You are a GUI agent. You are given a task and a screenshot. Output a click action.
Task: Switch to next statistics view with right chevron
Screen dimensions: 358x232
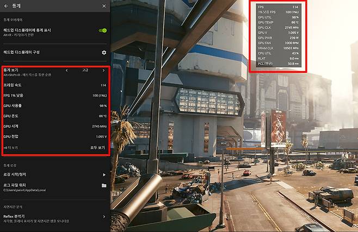(x=103, y=70)
